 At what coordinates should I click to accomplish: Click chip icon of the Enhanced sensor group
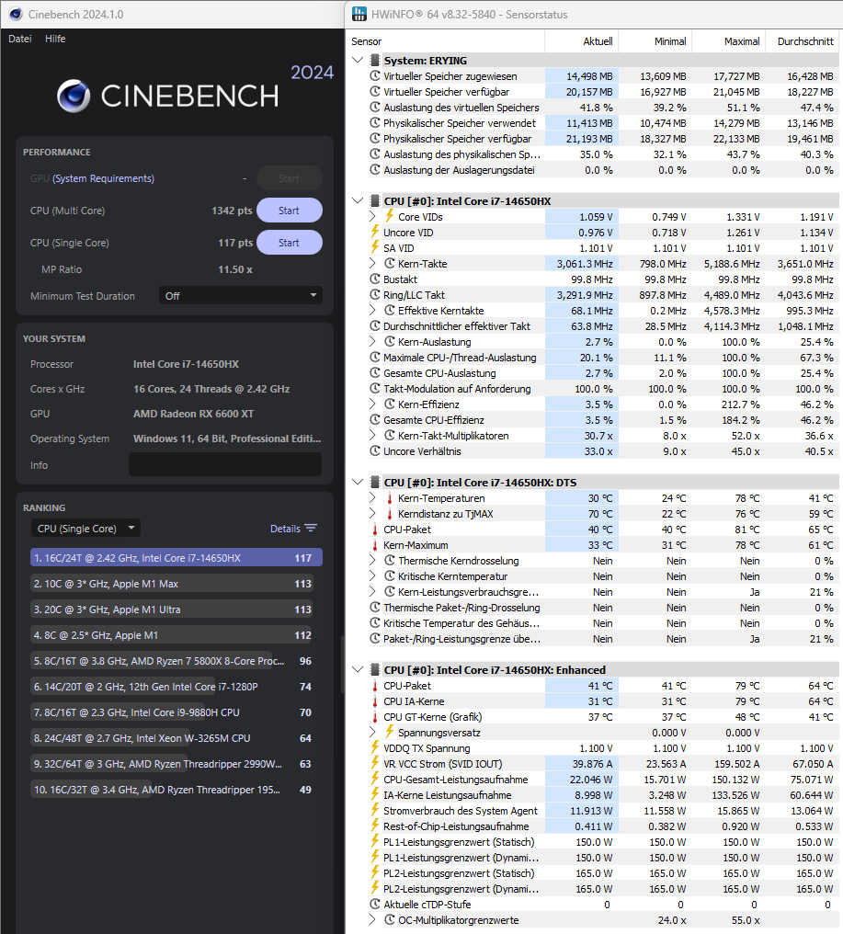[375, 669]
